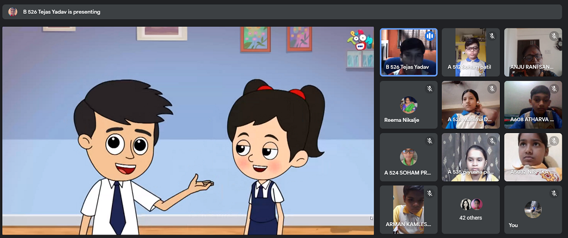Click the shared cartoon presentation screen
568x238 pixels.
[188, 130]
